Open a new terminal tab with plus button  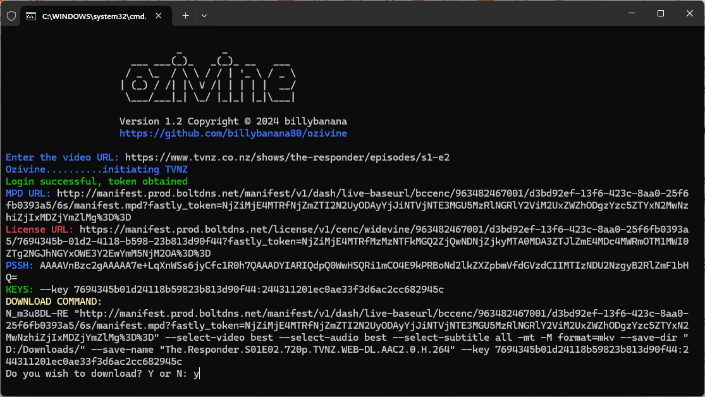tap(185, 16)
